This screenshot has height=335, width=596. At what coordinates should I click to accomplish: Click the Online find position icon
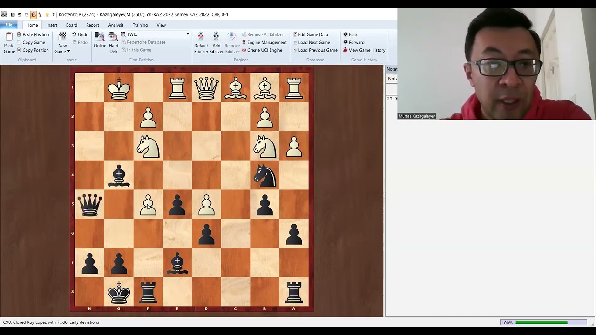(100, 36)
